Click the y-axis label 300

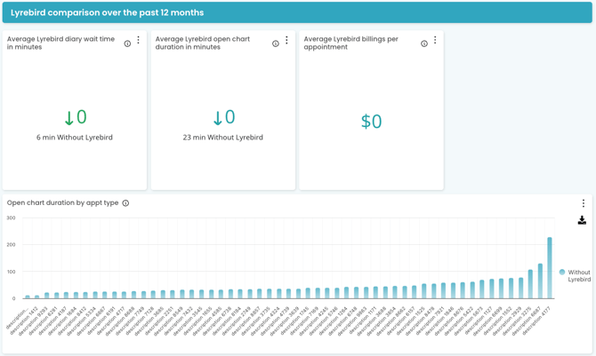11,218
